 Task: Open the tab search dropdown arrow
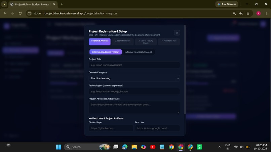[x=4, y=4]
